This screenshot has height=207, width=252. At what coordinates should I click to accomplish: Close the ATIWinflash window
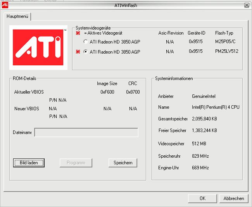pyautogui.click(x=247, y=5)
